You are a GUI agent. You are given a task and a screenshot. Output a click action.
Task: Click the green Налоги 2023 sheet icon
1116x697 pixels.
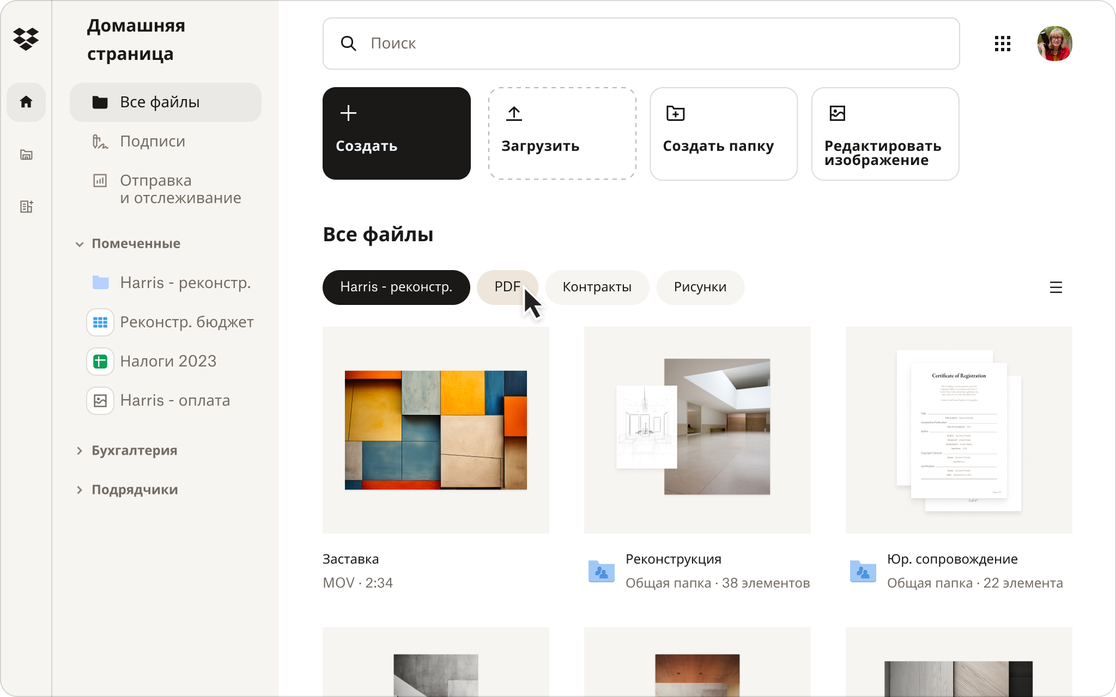point(100,362)
